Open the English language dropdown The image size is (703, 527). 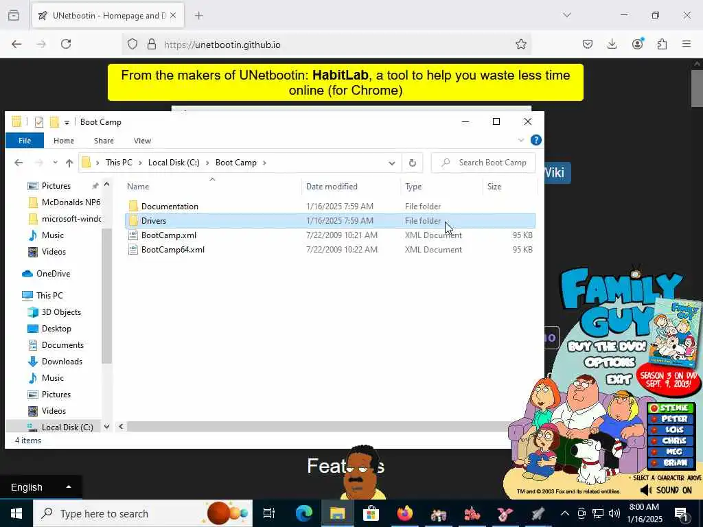41,487
